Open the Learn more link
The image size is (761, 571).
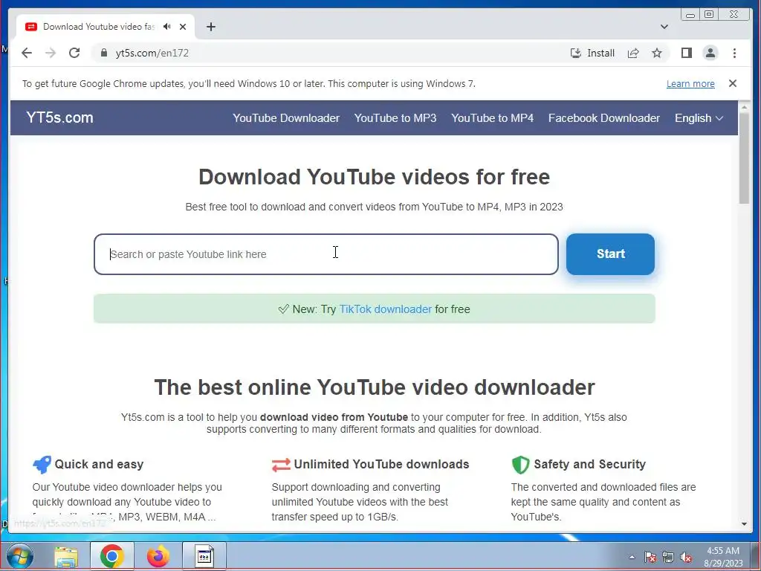[x=690, y=83]
